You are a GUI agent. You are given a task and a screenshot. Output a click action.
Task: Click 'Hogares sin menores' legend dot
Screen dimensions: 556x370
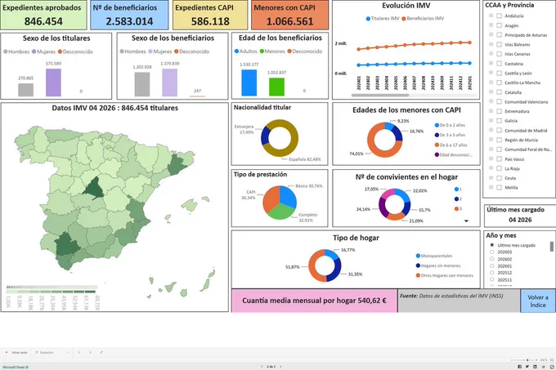[x=418, y=265]
